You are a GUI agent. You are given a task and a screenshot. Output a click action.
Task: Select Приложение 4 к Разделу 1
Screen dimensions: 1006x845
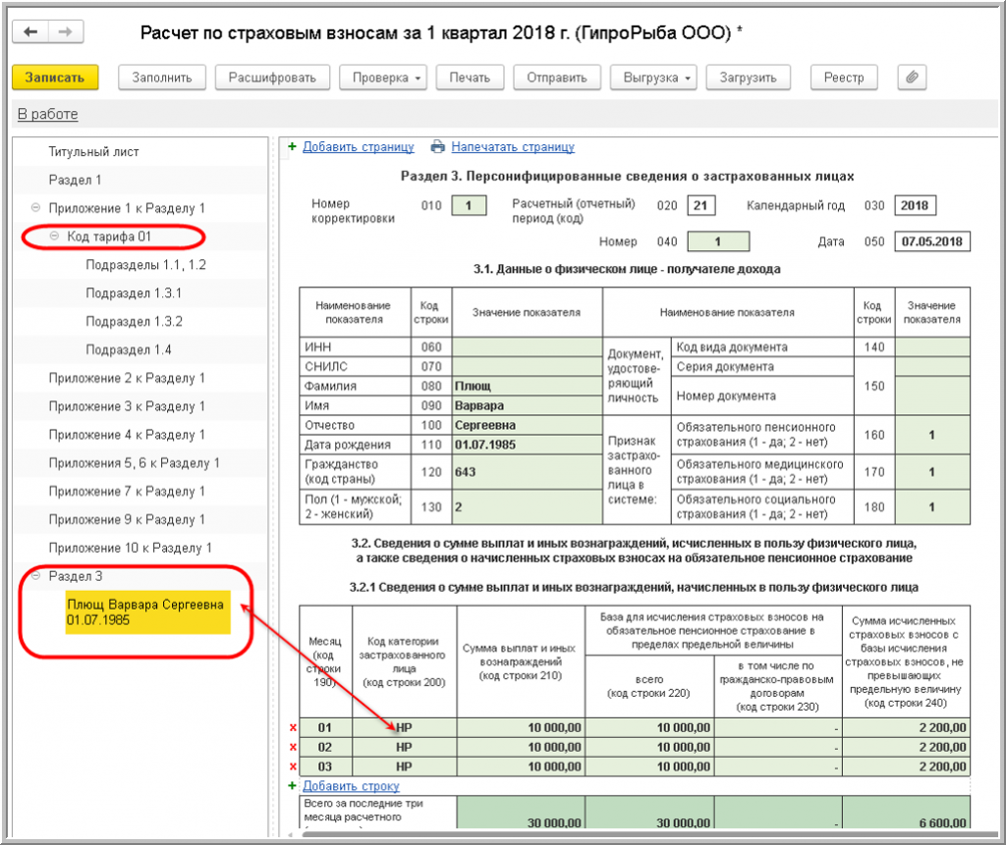(x=127, y=435)
